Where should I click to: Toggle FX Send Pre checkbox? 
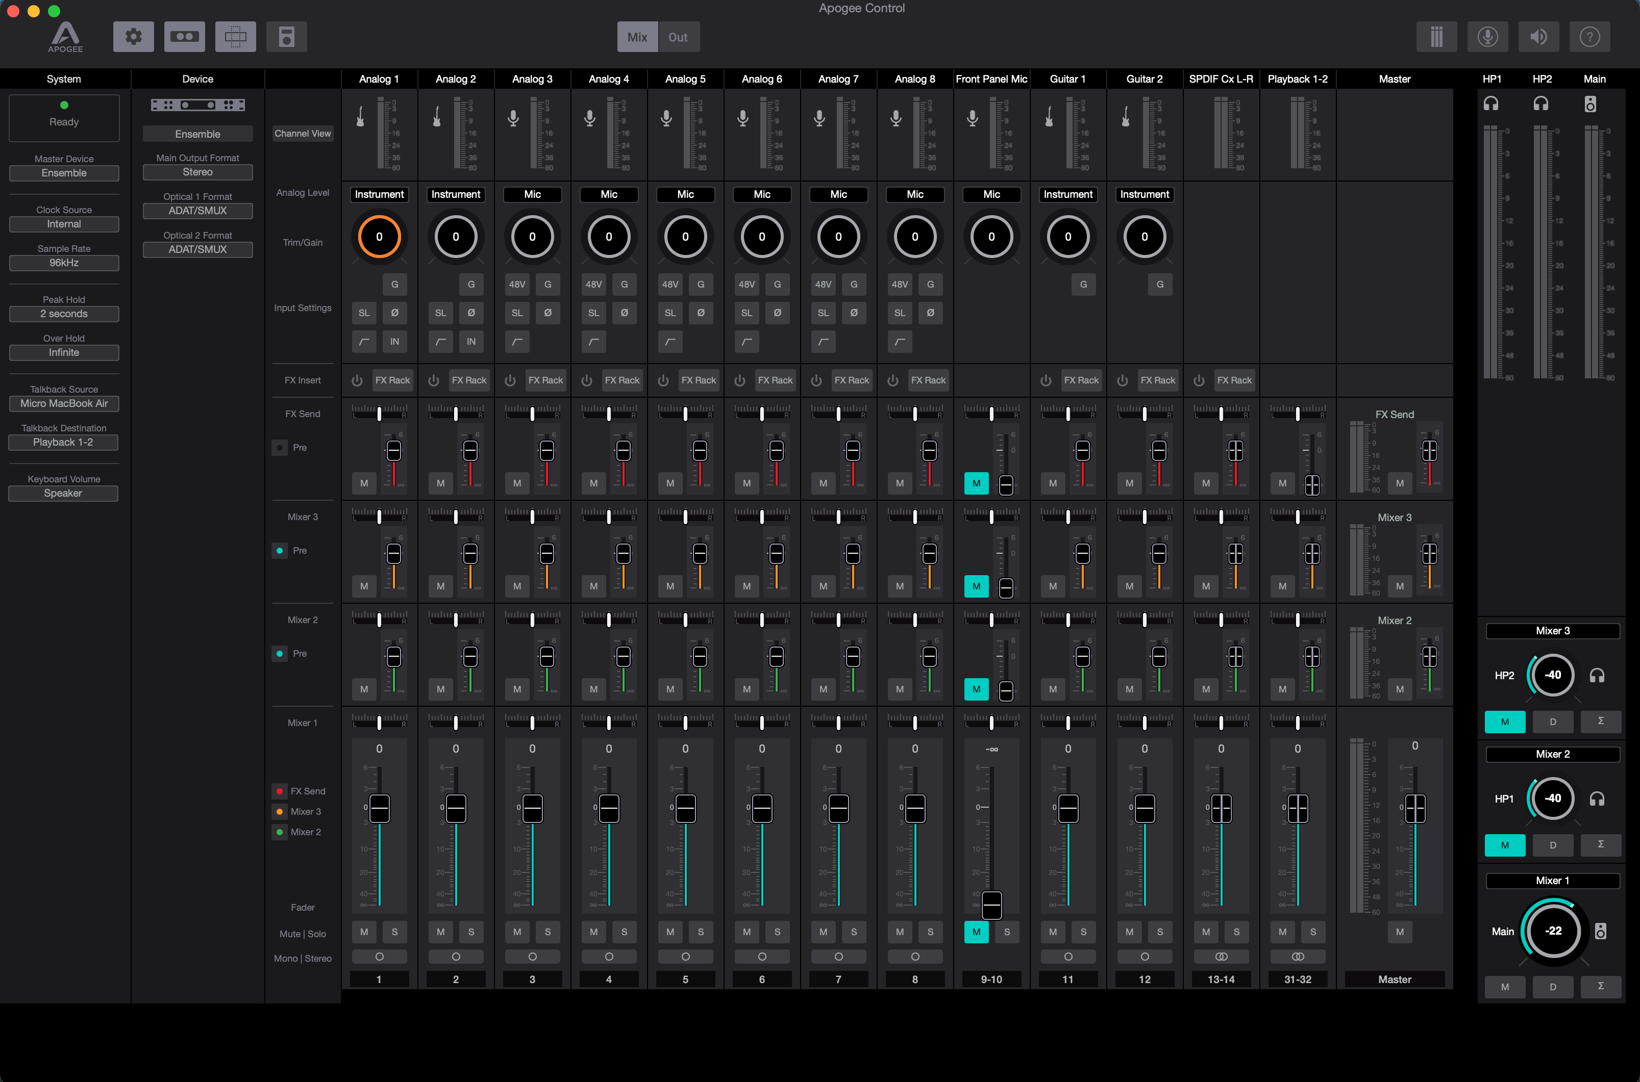(280, 447)
